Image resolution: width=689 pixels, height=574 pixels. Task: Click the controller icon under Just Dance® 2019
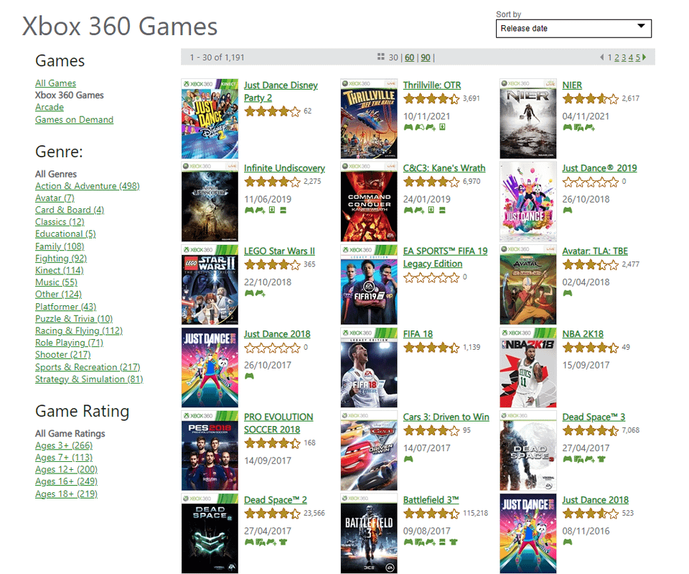click(567, 210)
